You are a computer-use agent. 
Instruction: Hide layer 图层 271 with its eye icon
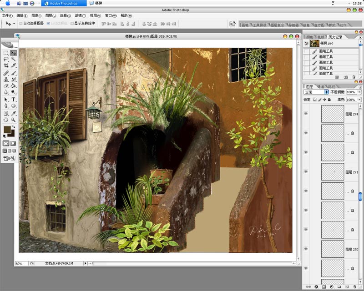[x=306, y=172]
